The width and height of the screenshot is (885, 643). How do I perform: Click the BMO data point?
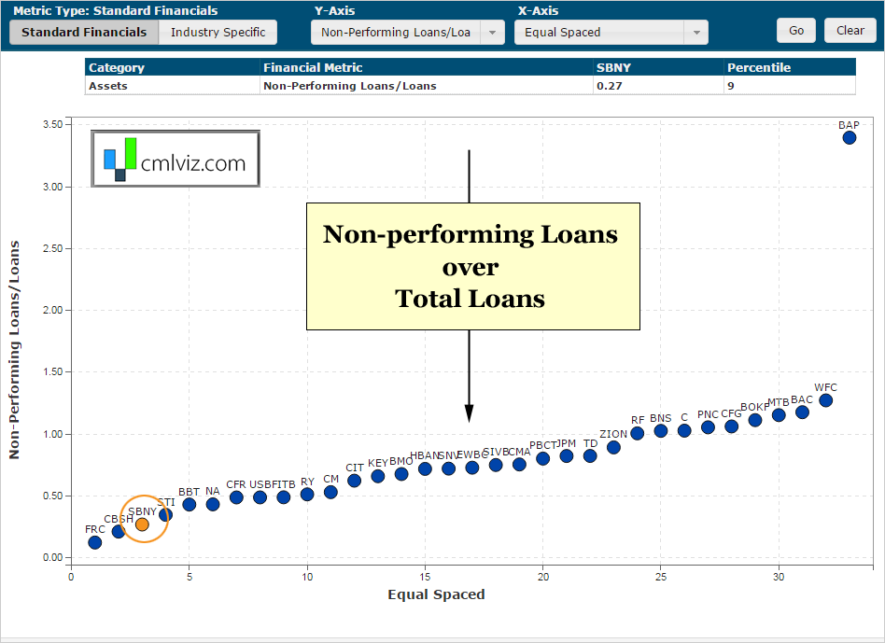pyautogui.click(x=401, y=474)
